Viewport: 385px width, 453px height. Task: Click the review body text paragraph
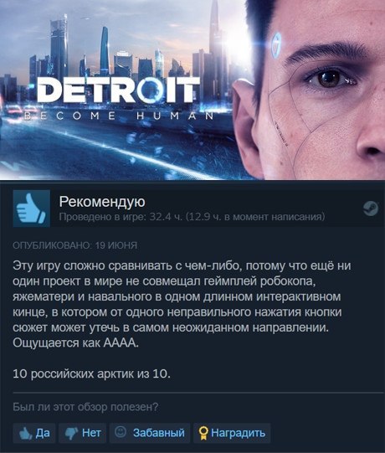click(x=182, y=304)
